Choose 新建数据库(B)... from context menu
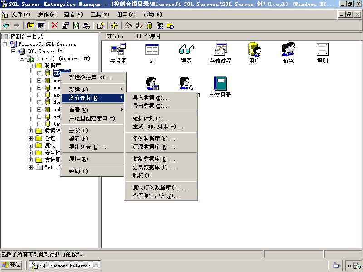 point(93,78)
